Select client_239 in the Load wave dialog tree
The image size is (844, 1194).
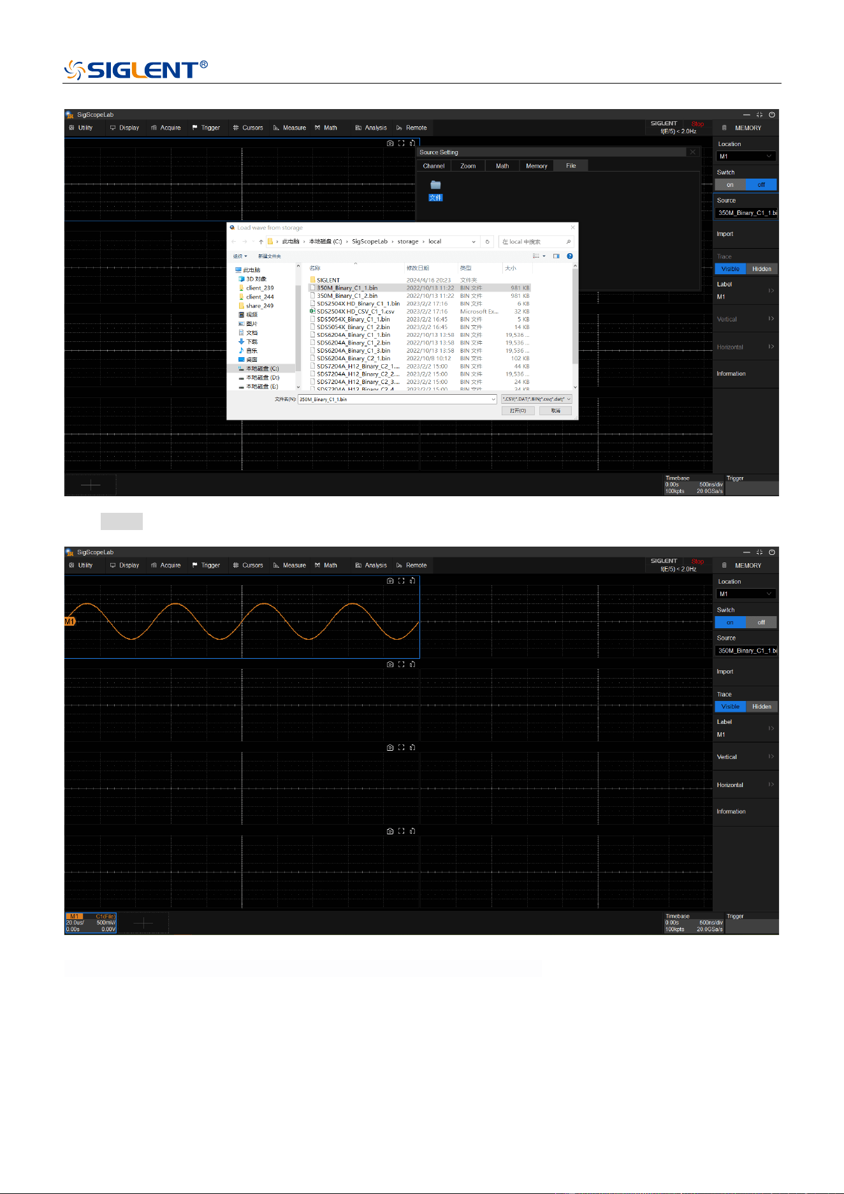click(256, 288)
